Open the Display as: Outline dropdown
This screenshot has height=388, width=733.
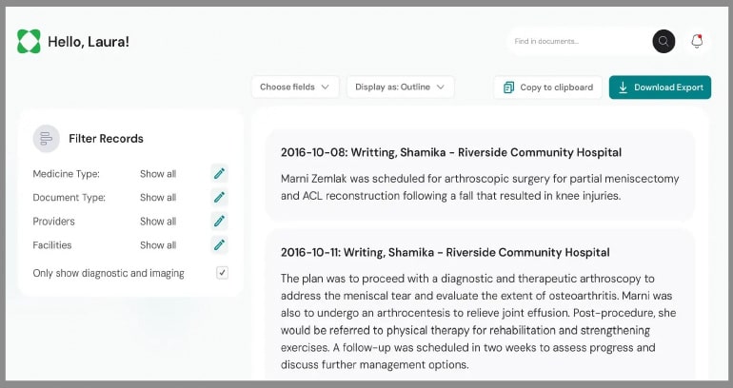pos(400,87)
